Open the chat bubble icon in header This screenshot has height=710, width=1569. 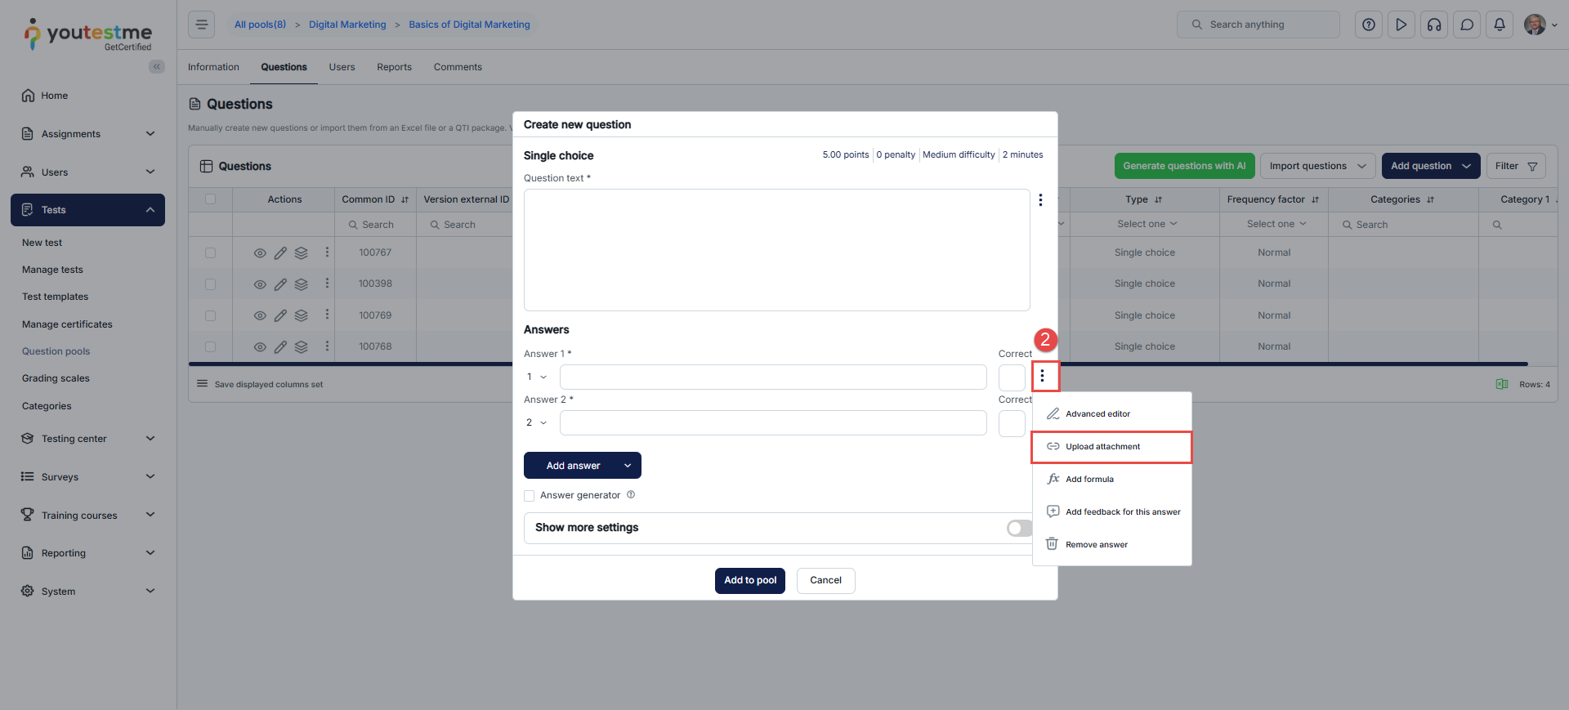pyautogui.click(x=1467, y=25)
